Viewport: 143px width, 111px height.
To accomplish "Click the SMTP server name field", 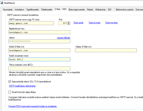I will tap(31, 23).
